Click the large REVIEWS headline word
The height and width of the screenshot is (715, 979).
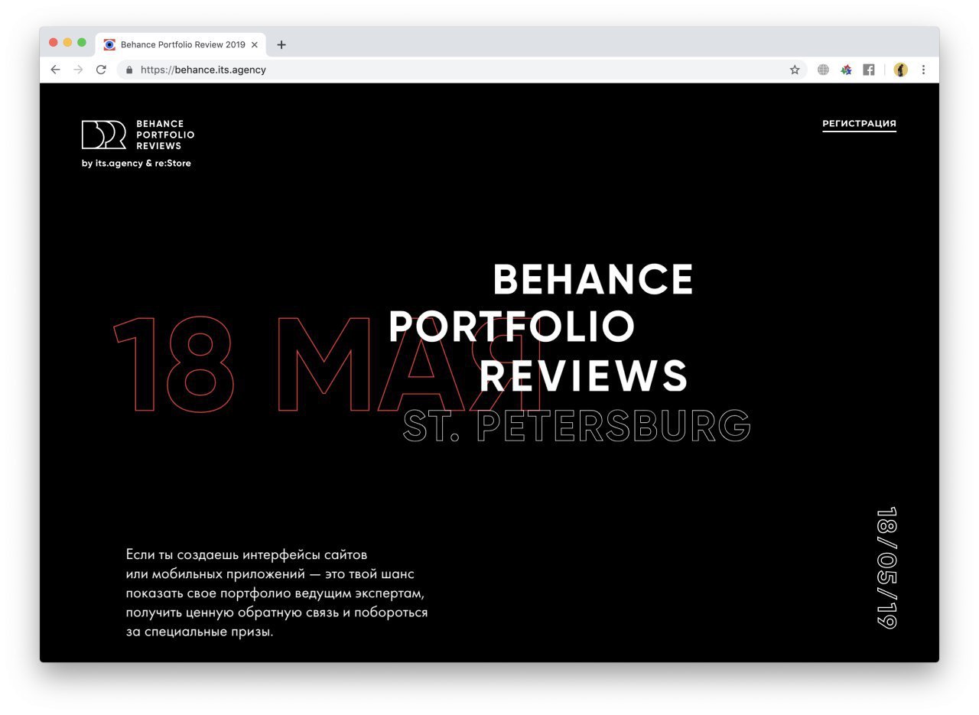pos(584,375)
